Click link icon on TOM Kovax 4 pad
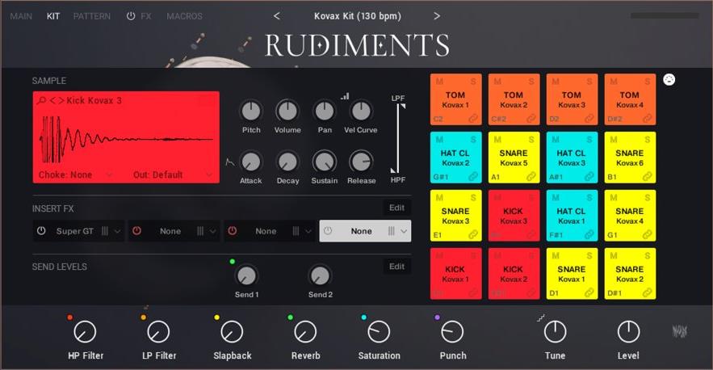This screenshot has width=713, height=370. 647,119
